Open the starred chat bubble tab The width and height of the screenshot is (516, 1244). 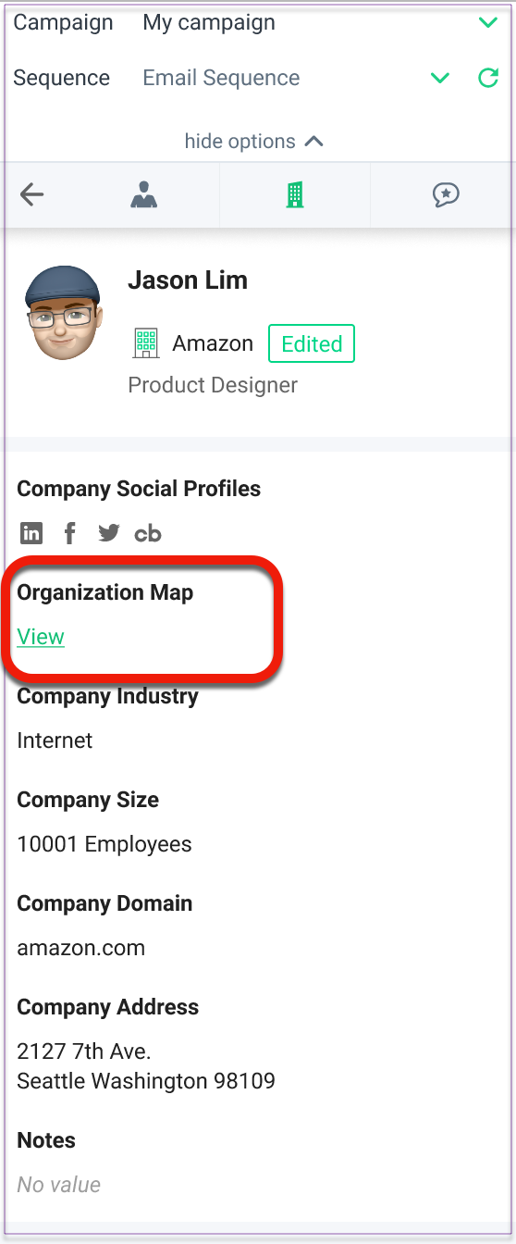pos(446,194)
